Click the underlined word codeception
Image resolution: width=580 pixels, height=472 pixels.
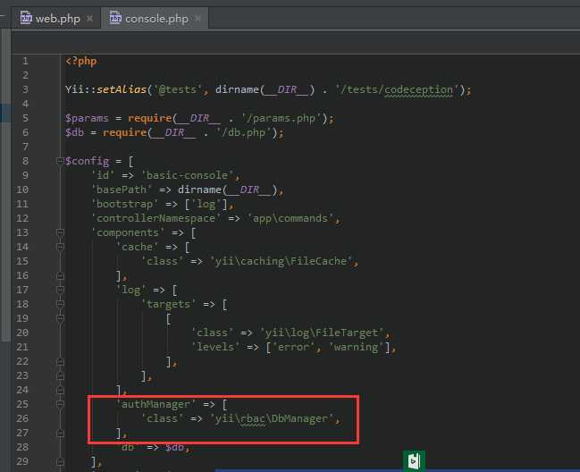click(418, 90)
